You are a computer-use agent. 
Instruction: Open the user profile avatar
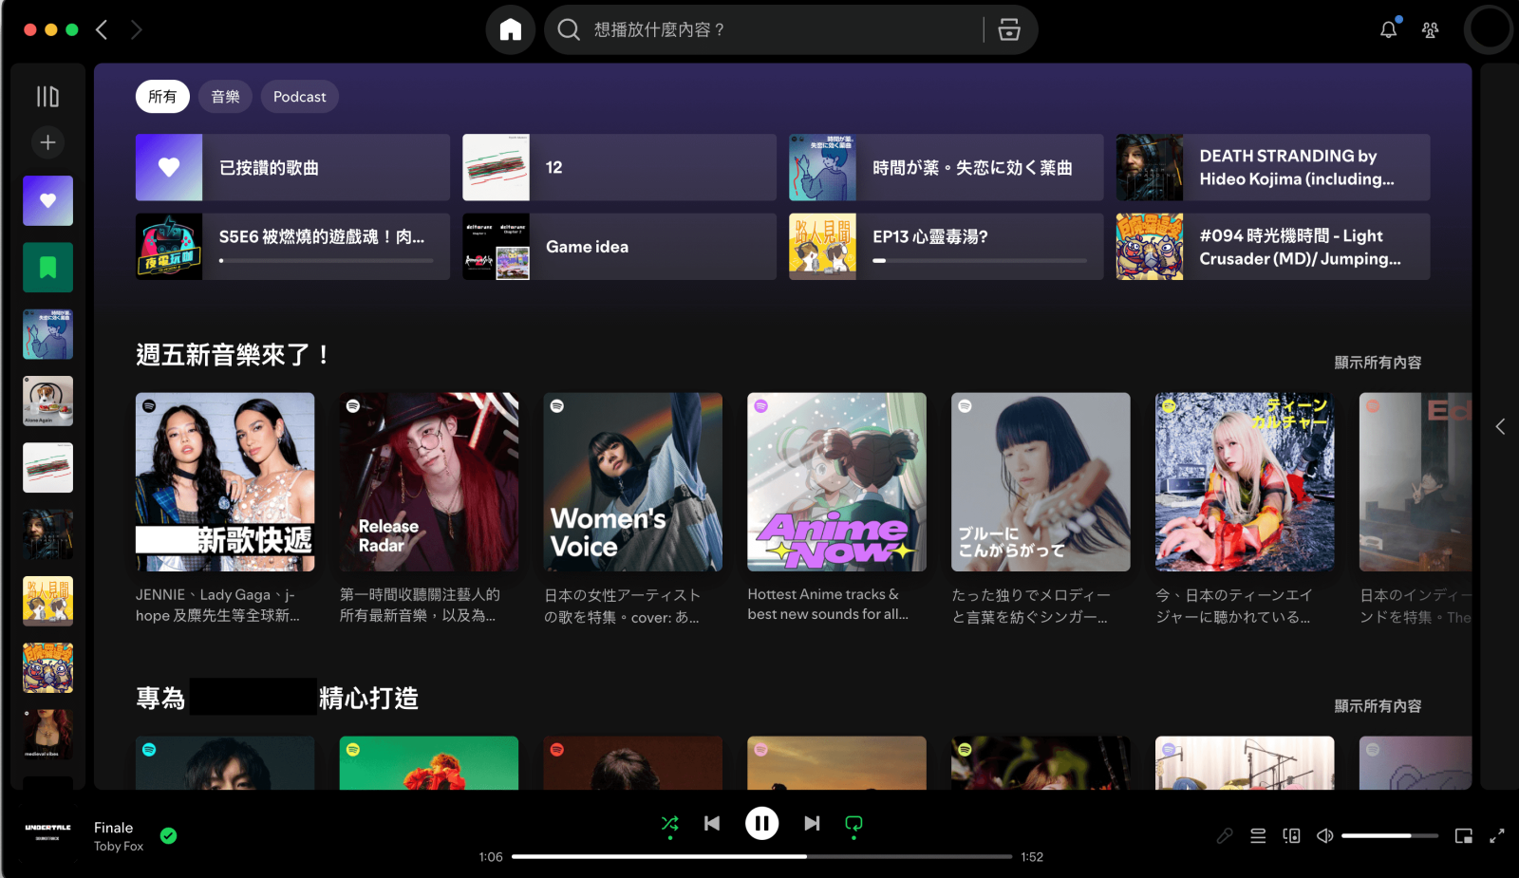(x=1488, y=29)
